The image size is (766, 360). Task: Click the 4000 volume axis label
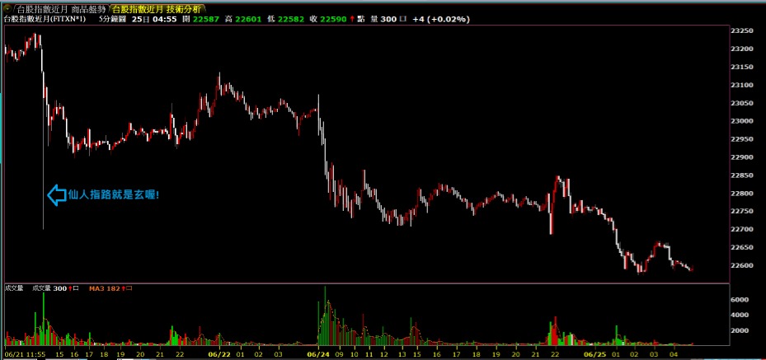[739, 316]
